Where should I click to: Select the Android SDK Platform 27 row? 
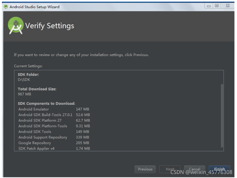pos(54,120)
